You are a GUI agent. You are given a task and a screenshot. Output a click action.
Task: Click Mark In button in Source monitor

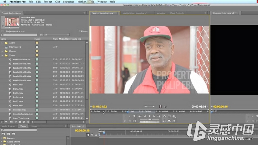pyautogui.click(x=125, y=116)
